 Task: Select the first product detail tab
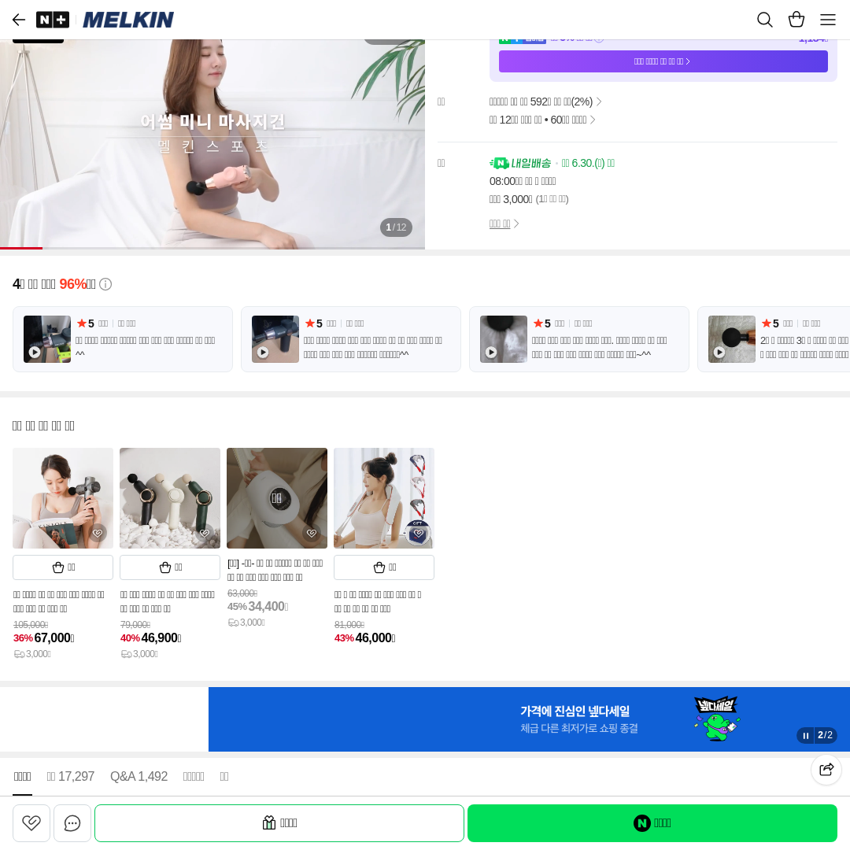(x=22, y=777)
